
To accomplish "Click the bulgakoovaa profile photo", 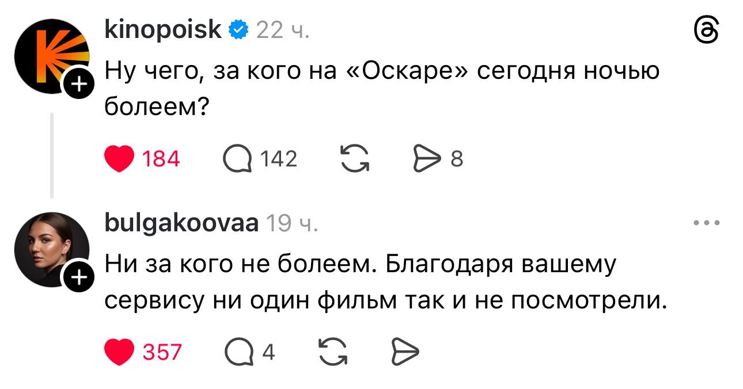I will 50,249.
